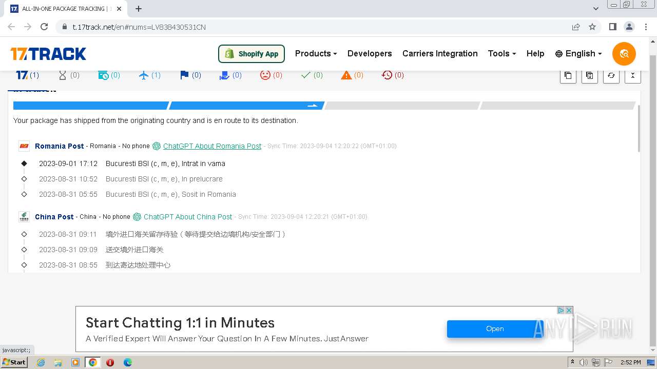
Task: Open ChatGPT About China Post link
Action: [x=188, y=217]
